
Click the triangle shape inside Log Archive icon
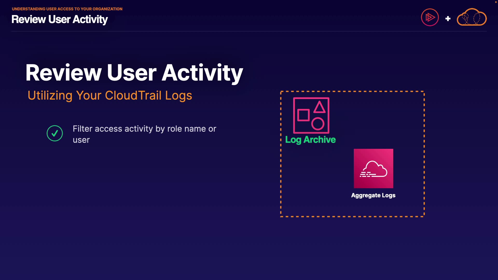[319, 108]
